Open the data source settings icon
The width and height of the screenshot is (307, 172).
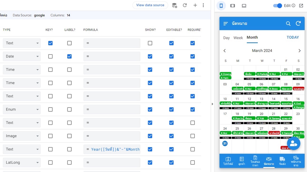click(x=175, y=5)
